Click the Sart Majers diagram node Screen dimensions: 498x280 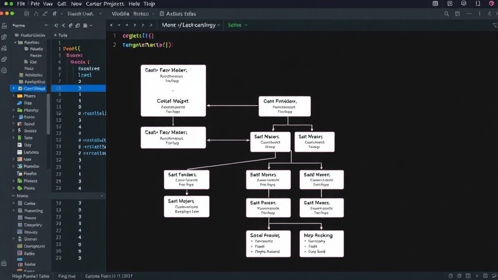click(x=186, y=207)
